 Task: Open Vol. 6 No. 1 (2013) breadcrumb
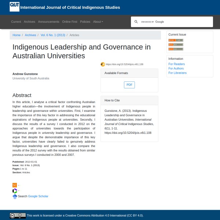53,35
